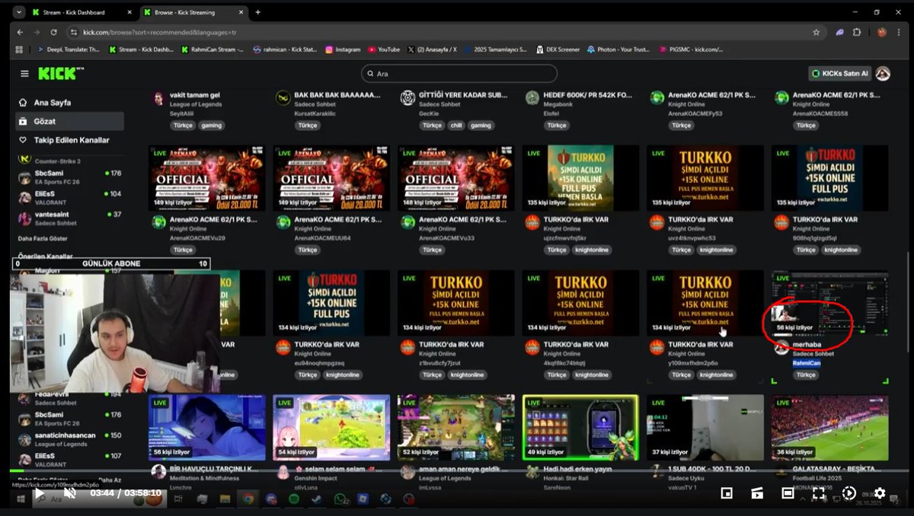Image resolution: width=914 pixels, height=516 pixels.
Task: Open the DEX Screener bookmark
Action: click(x=558, y=49)
